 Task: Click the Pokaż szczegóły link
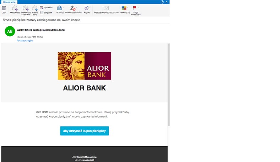pyautogui.click(x=25, y=40)
